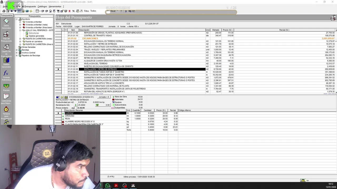Click Rendimiento DIA value 25.0000

click(82, 105)
